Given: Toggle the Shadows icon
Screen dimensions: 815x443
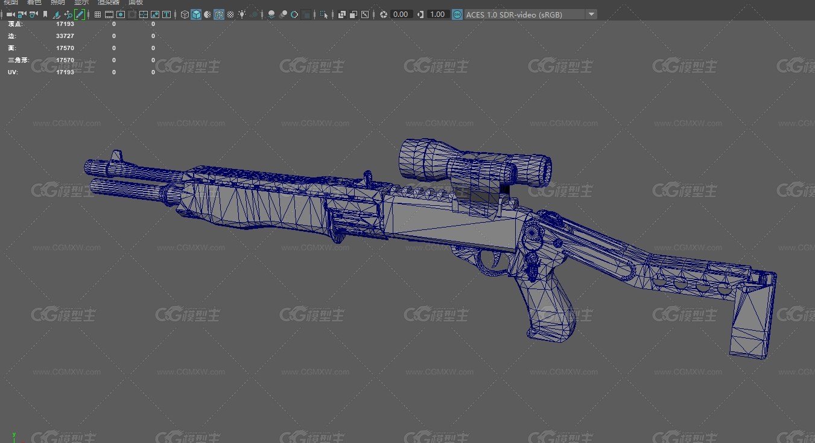Looking at the screenshot, I should (x=255, y=14).
